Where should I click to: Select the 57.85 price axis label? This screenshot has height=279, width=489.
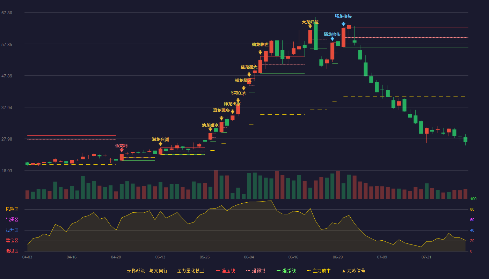(x=7, y=45)
